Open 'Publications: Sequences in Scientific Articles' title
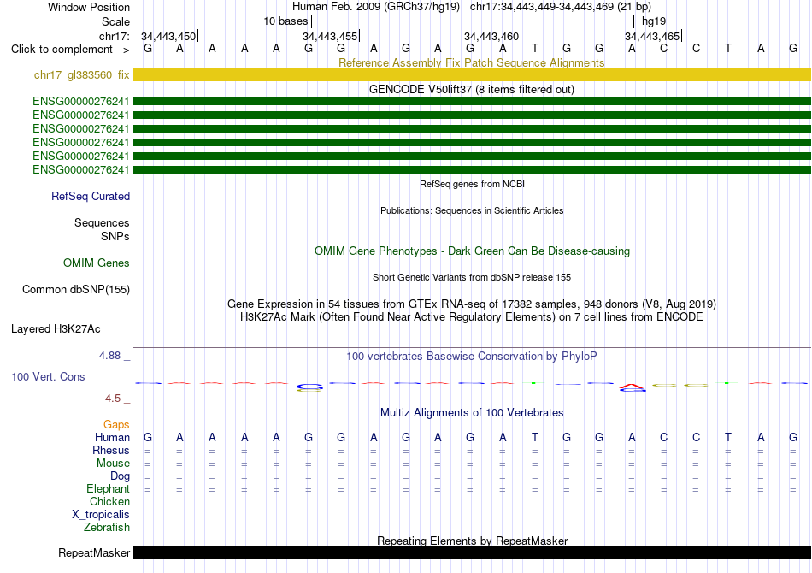Viewport: 812px width, 573px height. [472, 210]
